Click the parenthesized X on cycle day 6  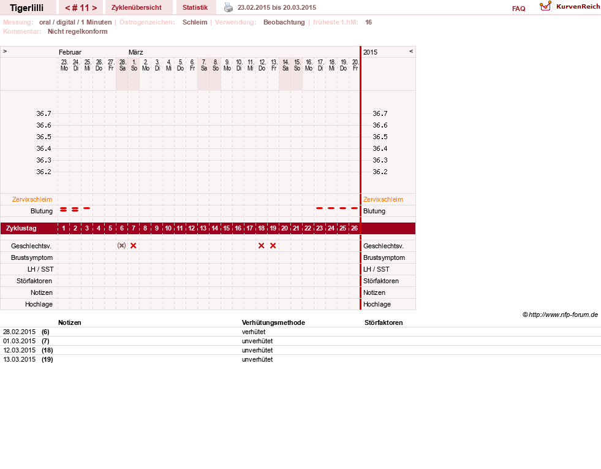pyautogui.click(x=121, y=246)
